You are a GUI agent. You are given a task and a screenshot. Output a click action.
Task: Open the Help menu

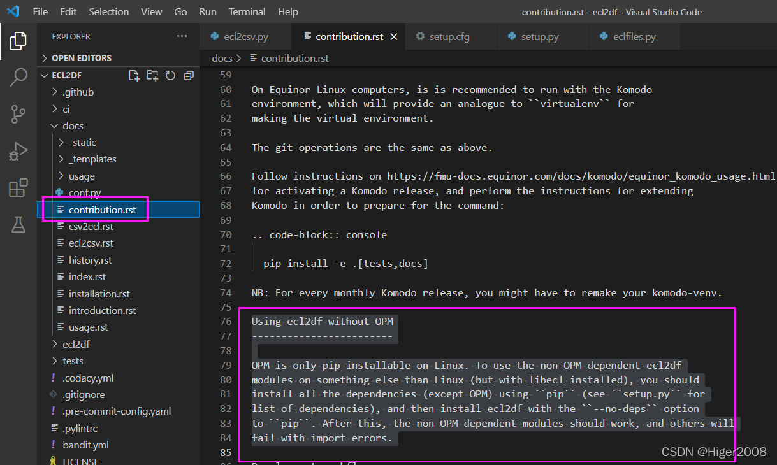288,12
